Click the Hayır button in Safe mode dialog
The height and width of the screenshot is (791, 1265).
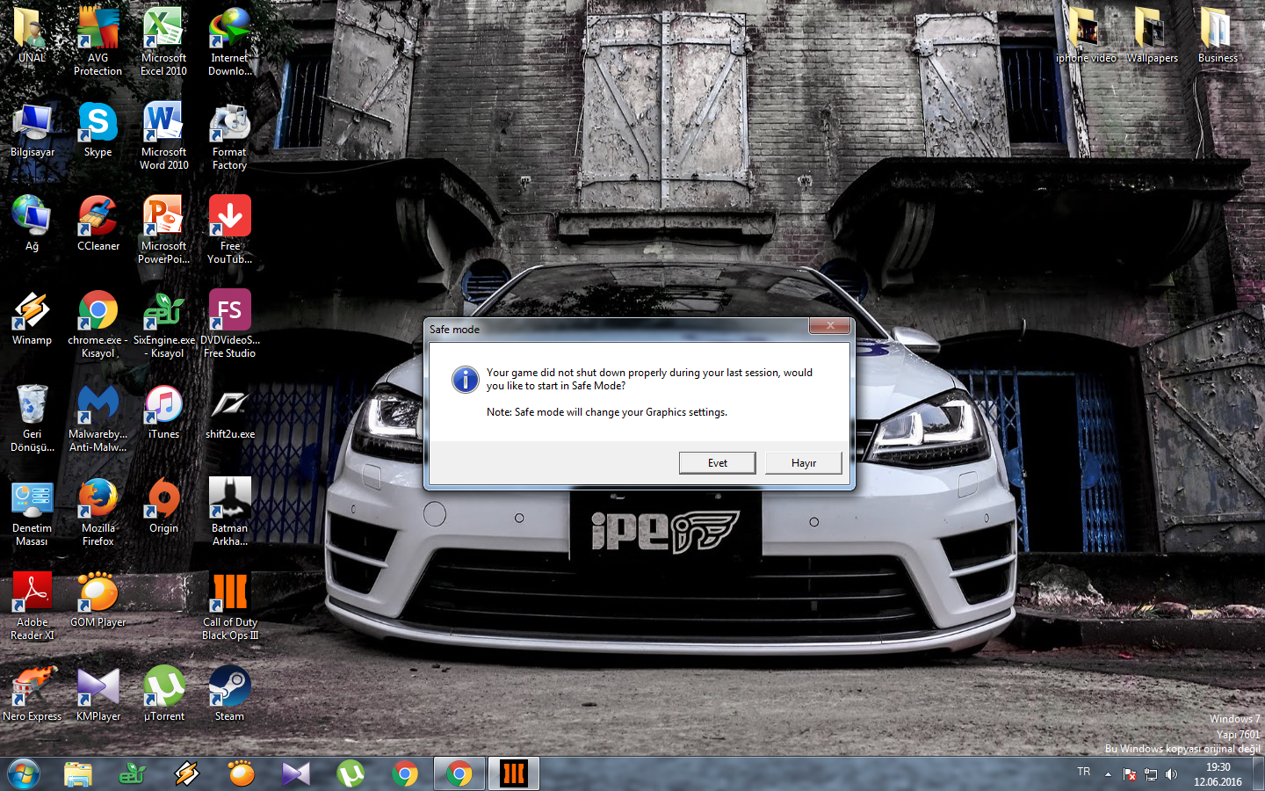[x=803, y=463]
